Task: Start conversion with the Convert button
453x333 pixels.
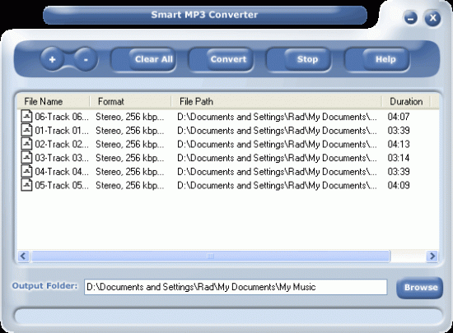Action: click(x=230, y=59)
